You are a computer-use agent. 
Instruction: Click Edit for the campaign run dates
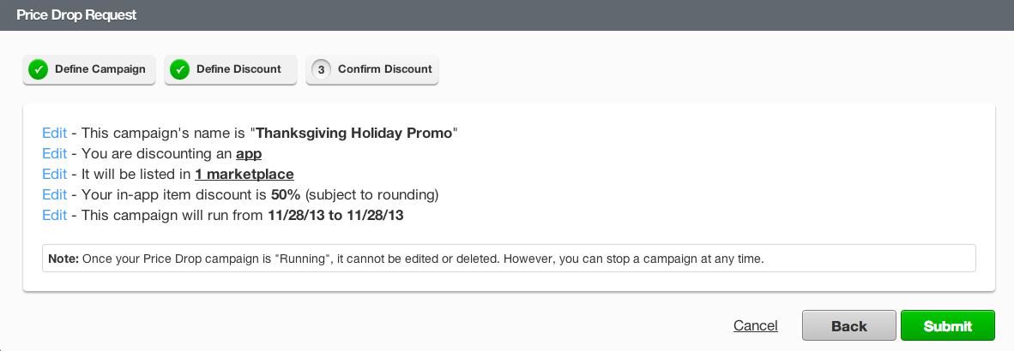(x=54, y=216)
